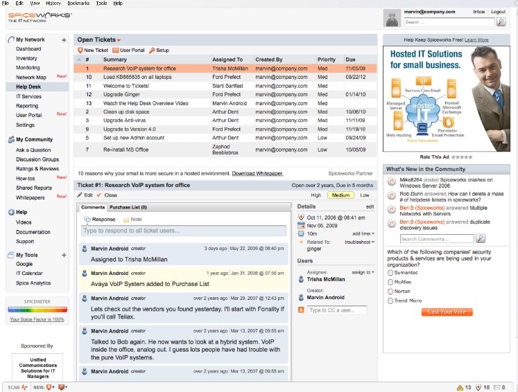Select ticket Re-install MS Office row
This screenshot has width=518, height=392.
(x=225, y=150)
